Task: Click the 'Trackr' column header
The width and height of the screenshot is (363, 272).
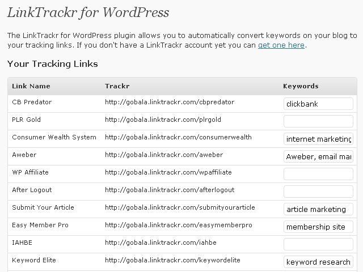Action: (x=117, y=86)
